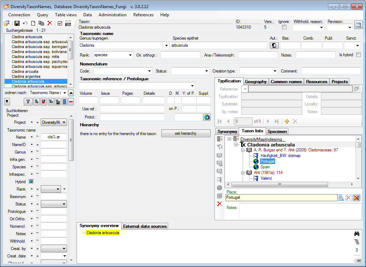
Task: Click the TDWG link beside Place field
Action: tap(340, 197)
